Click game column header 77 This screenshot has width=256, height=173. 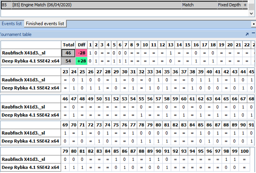(133, 125)
